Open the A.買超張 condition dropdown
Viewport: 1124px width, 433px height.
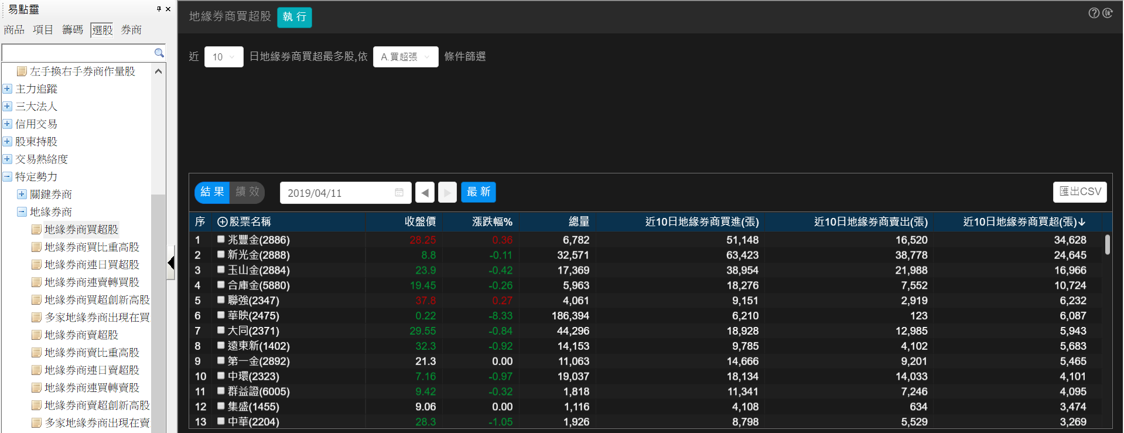pos(405,57)
